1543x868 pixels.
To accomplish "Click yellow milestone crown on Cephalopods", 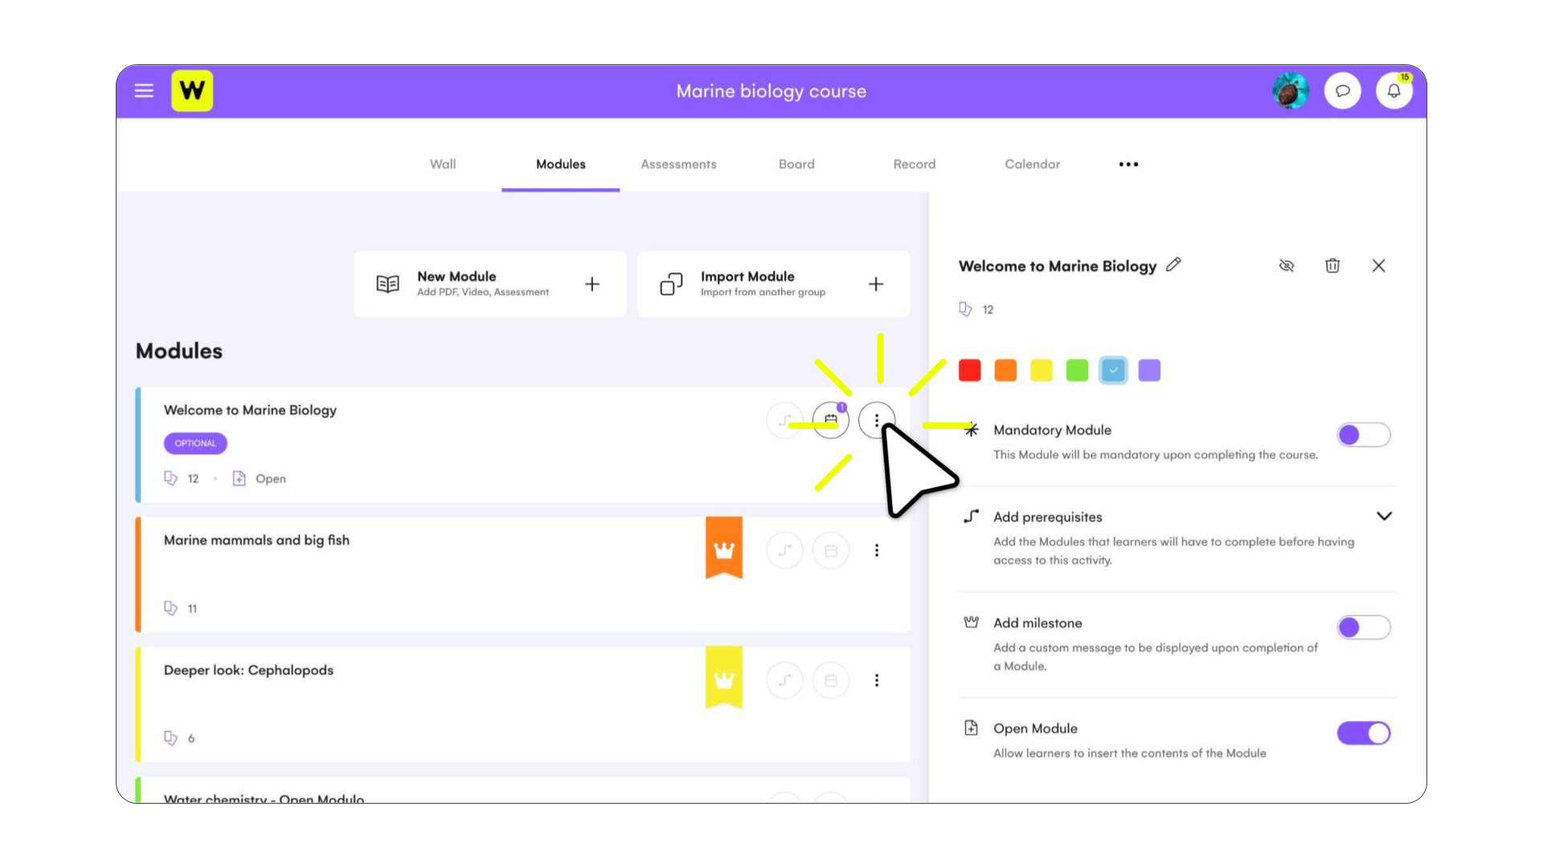I will click(724, 678).
